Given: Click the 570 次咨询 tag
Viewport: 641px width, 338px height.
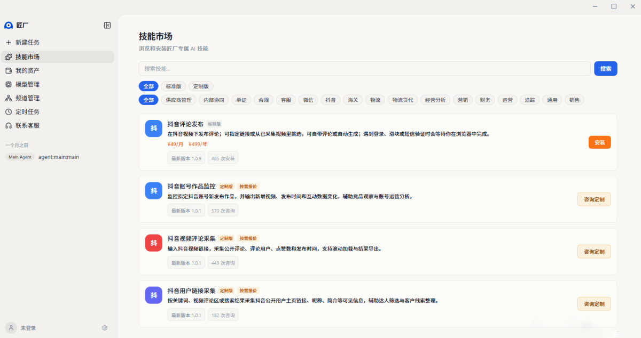Looking at the screenshot, I should click(223, 210).
